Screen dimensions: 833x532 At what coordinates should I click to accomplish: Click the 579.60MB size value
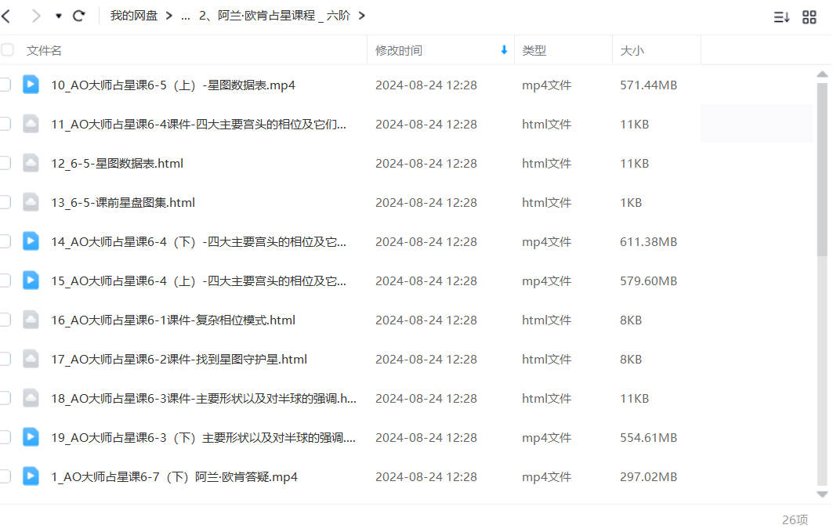[x=648, y=280]
